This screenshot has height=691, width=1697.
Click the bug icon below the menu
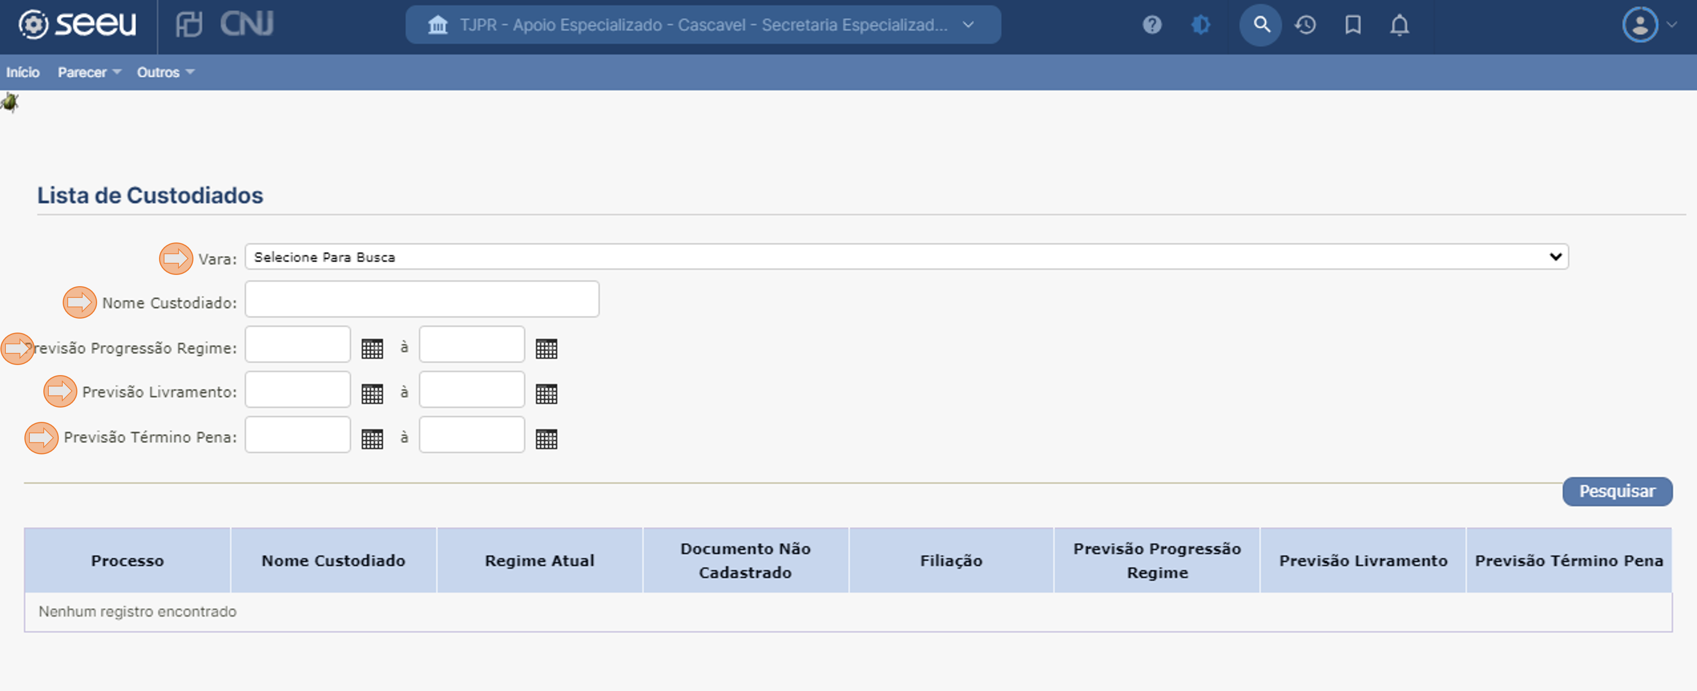point(10,102)
